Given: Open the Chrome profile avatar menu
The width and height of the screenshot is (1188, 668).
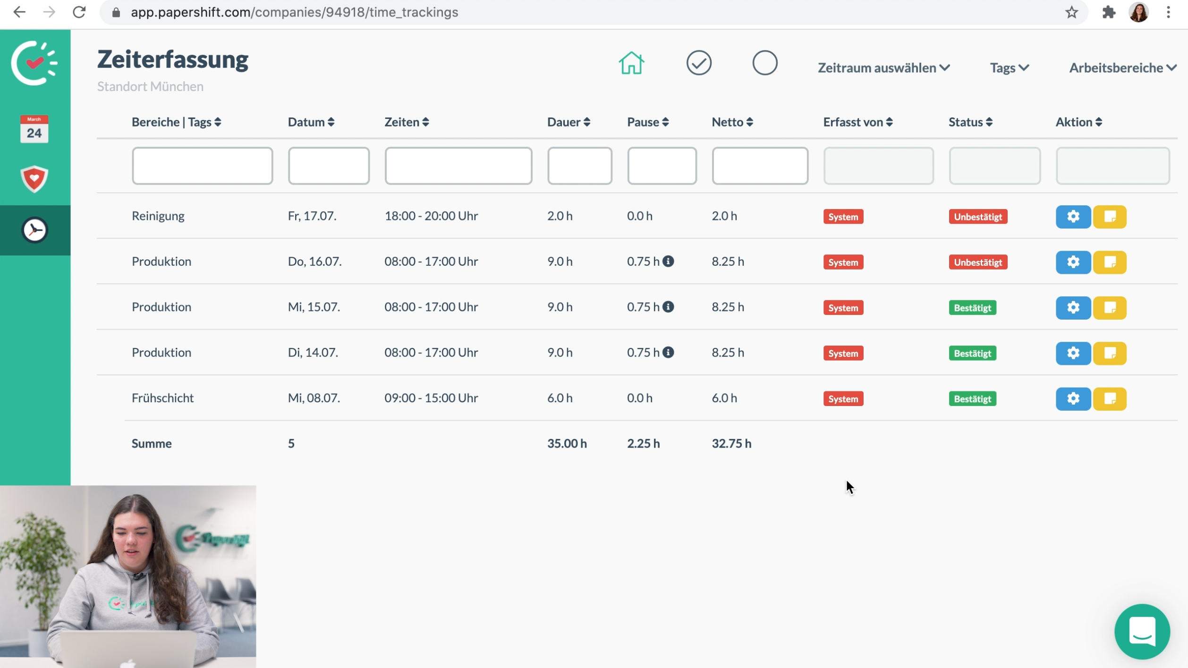Looking at the screenshot, I should [x=1139, y=12].
